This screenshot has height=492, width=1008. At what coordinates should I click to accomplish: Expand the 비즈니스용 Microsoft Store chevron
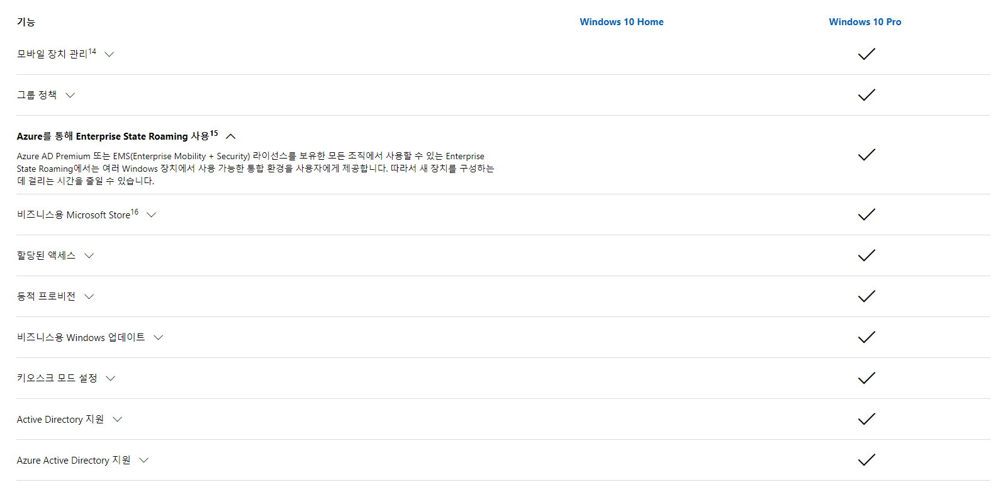click(152, 215)
